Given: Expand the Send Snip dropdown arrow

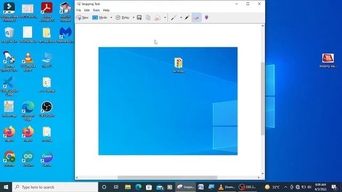Looking at the screenshot, I should pyautogui.click(x=165, y=18).
